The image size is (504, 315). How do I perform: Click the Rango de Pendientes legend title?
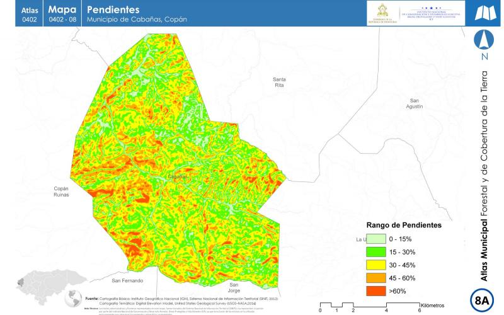(x=404, y=225)
